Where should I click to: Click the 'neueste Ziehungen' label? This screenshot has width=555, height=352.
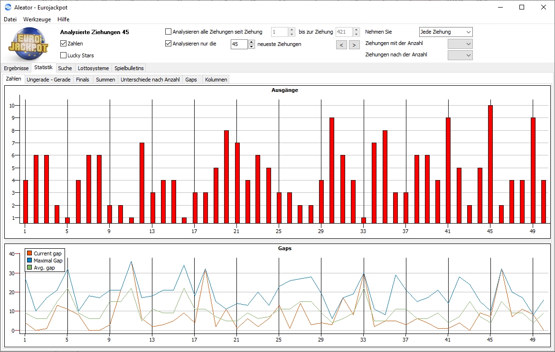279,44
